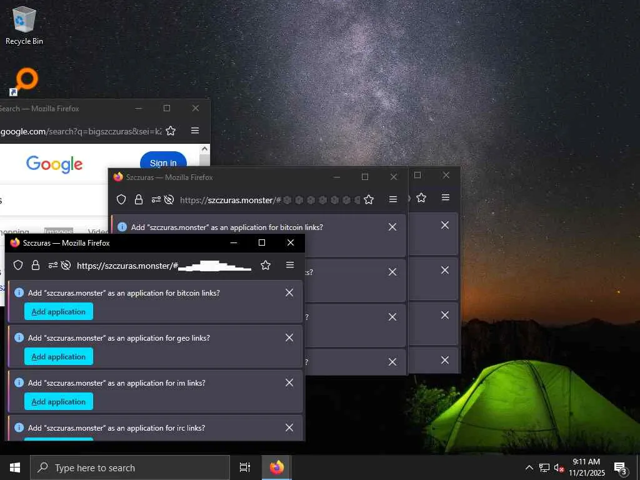Open the application menu in the front Szczuras window
Image resolution: width=640 pixels, height=480 pixels.
[290, 265]
